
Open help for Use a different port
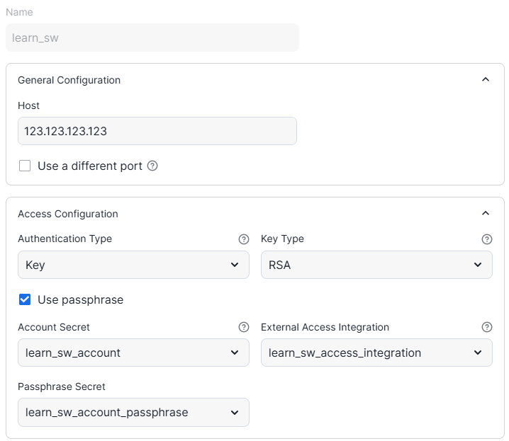(152, 166)
